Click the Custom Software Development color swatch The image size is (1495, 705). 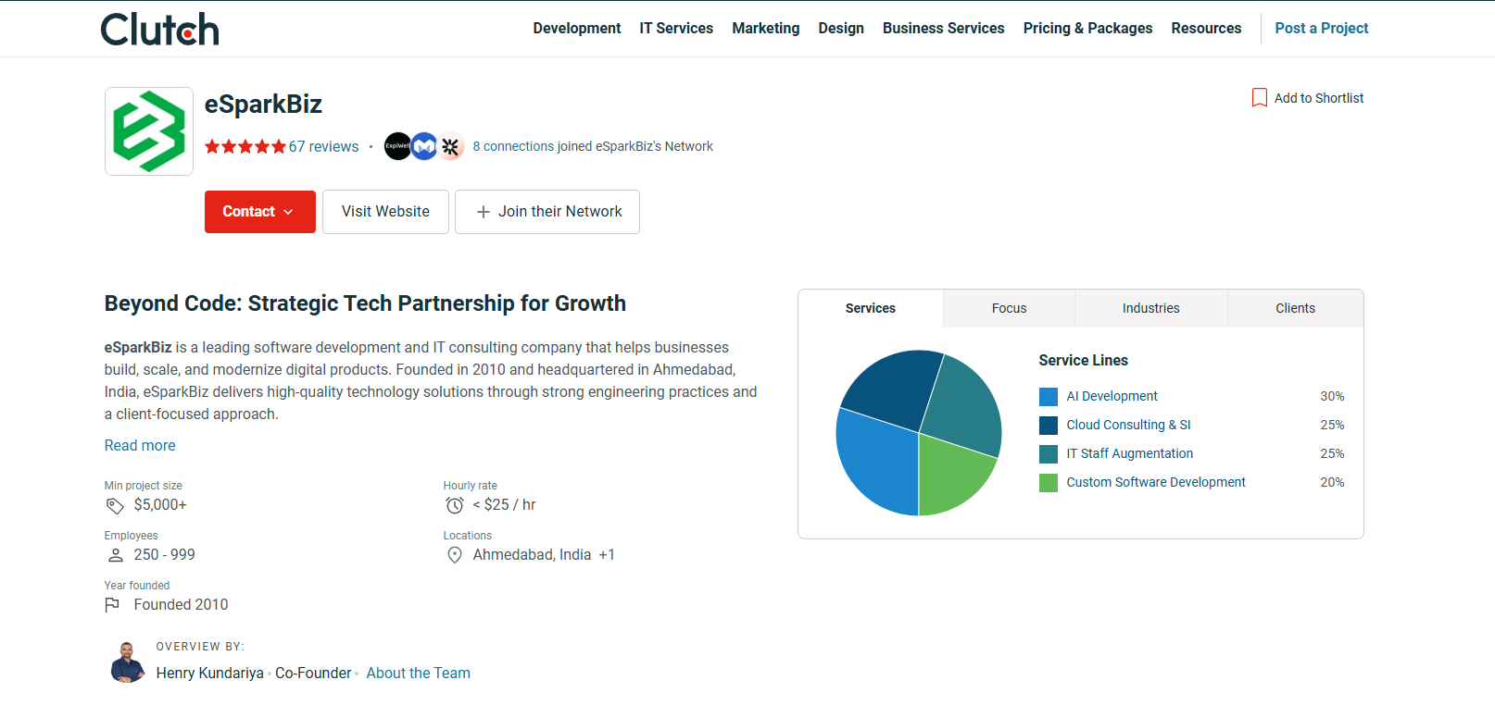tap(1049, 483)
